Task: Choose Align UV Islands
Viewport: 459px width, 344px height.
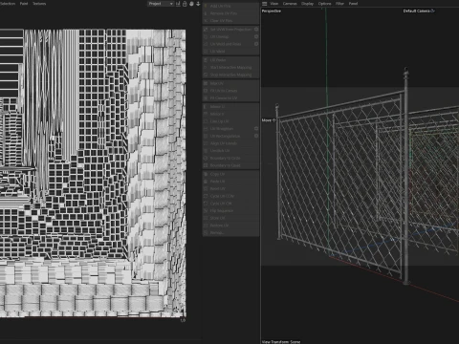Action: pos(230,143)
